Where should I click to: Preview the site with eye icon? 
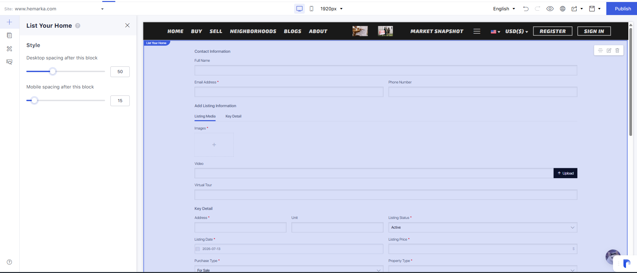(x=550, y=9)
